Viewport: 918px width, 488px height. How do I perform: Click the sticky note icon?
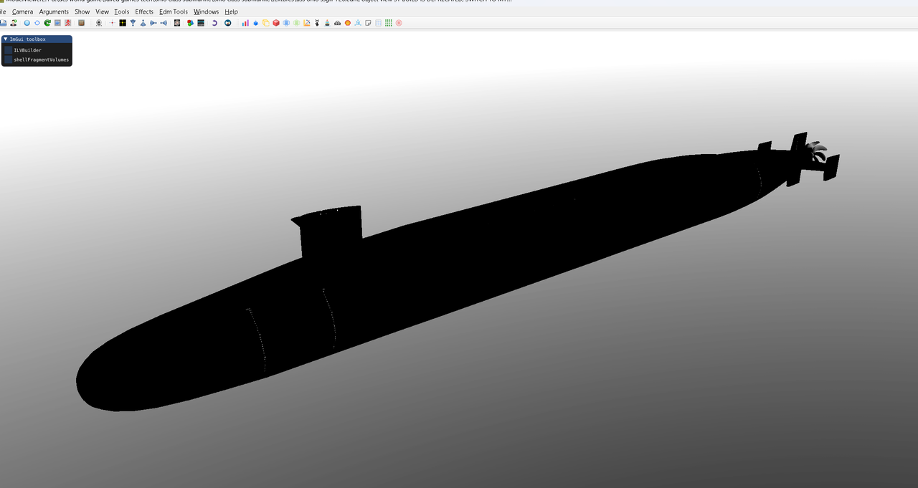click(368, 23)
